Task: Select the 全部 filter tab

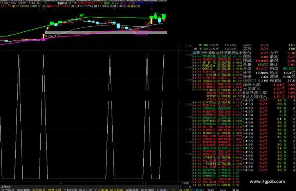Action: [196, 53]
